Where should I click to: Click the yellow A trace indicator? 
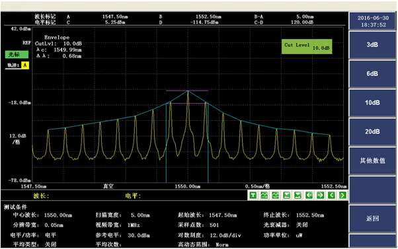coord(25,65)
